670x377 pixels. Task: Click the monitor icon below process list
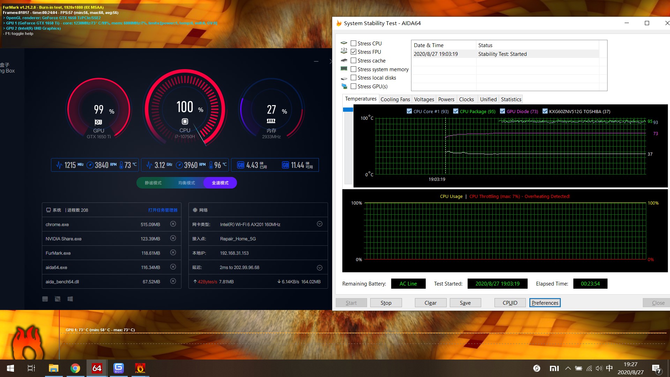pyautogui.click(x=45, y=299)
